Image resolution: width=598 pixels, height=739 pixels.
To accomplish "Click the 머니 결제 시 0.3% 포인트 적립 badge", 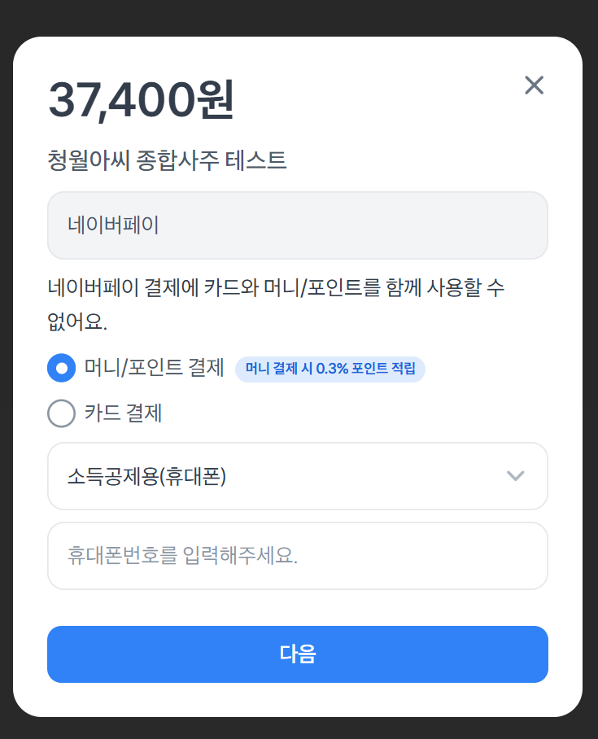I will point(330,369).
